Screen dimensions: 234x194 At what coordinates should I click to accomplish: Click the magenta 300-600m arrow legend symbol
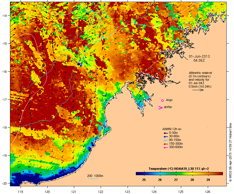[166, 147]
